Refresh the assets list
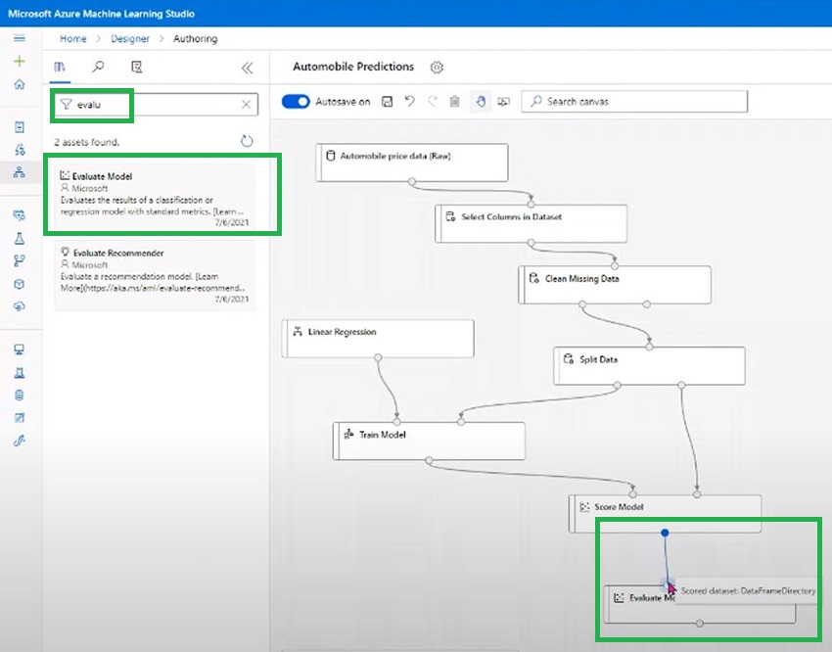Screen dimensions: 832x652 pos(247,141)
